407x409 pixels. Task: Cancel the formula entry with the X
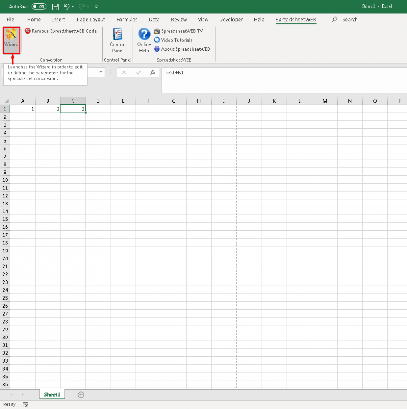coord(124,72)
